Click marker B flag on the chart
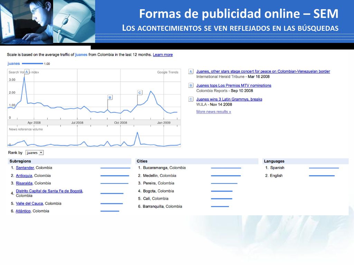This screenshot has height=265, width=354. coord(110,97)
